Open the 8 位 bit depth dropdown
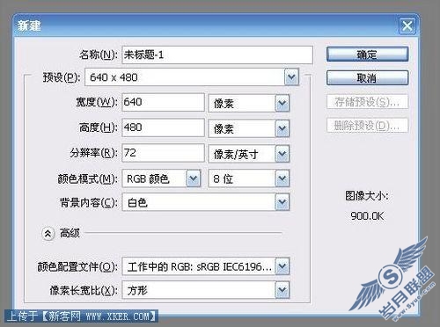 coord(249,178)
